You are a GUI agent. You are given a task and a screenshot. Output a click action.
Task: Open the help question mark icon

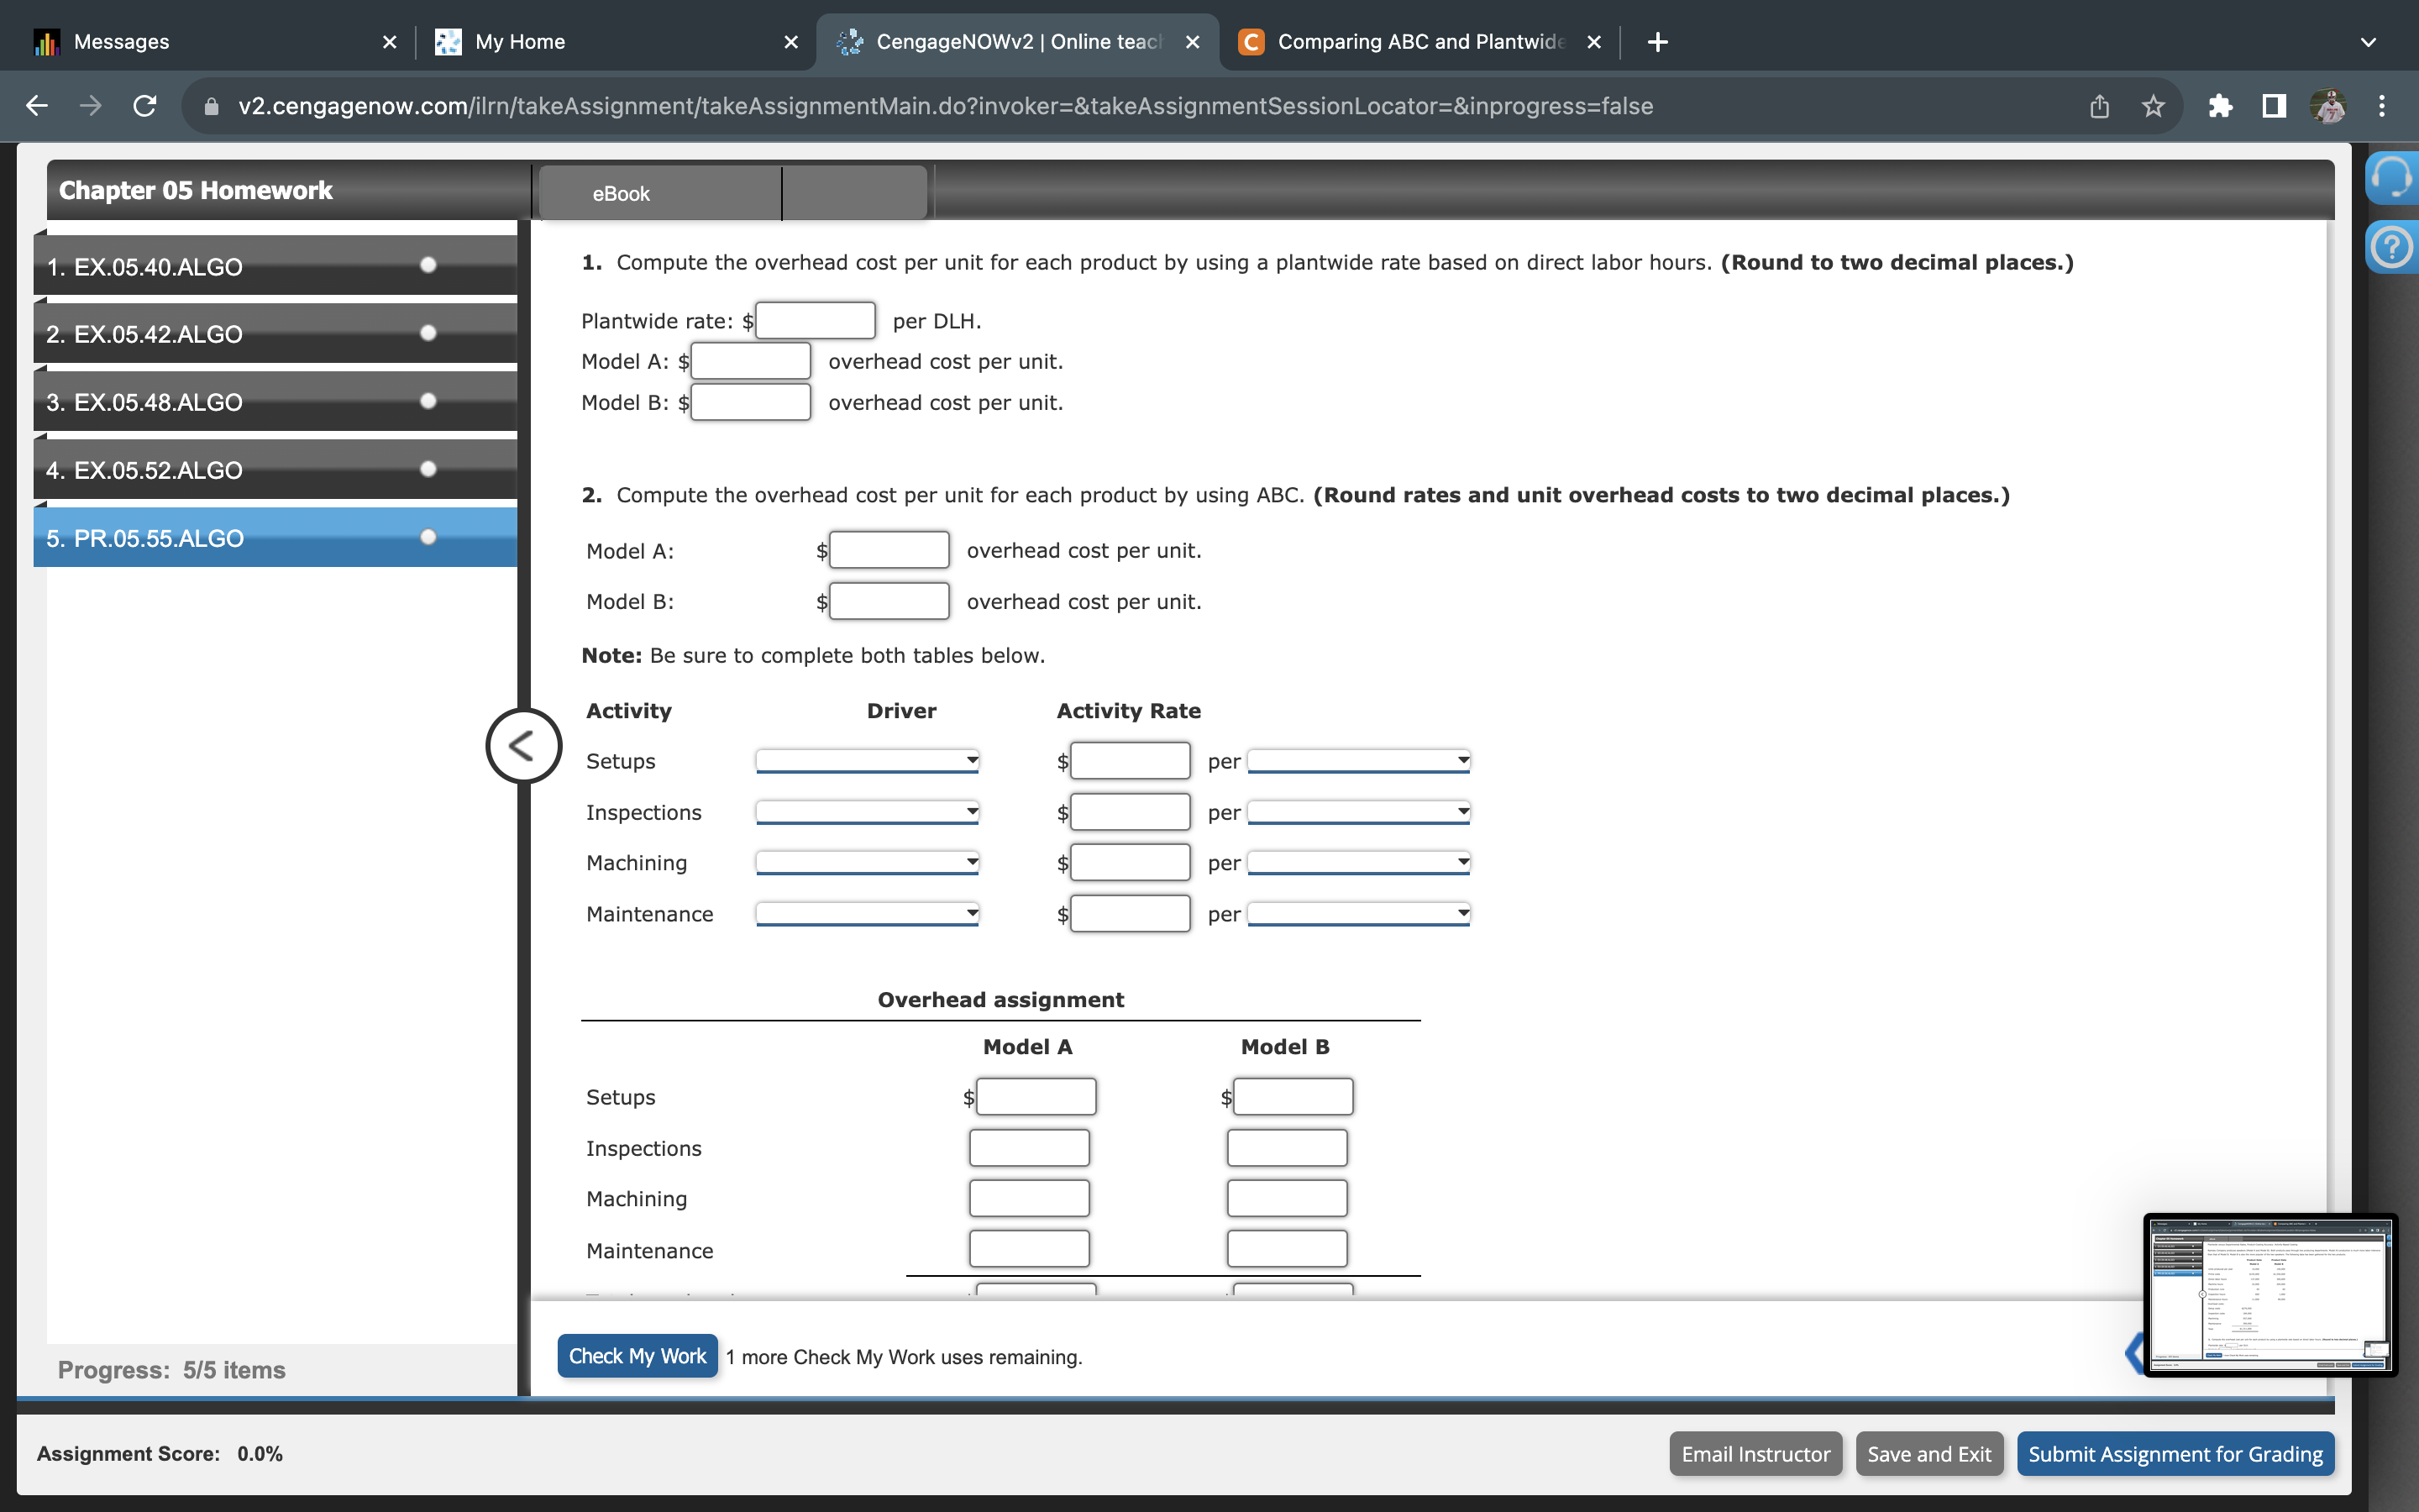[2391, 246]
